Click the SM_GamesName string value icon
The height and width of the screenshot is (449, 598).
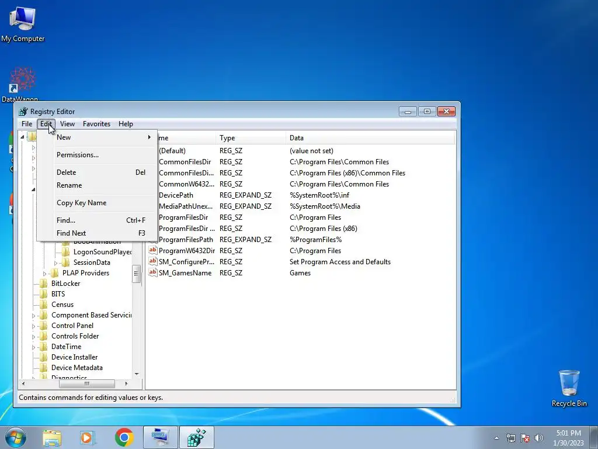point(153,272)
